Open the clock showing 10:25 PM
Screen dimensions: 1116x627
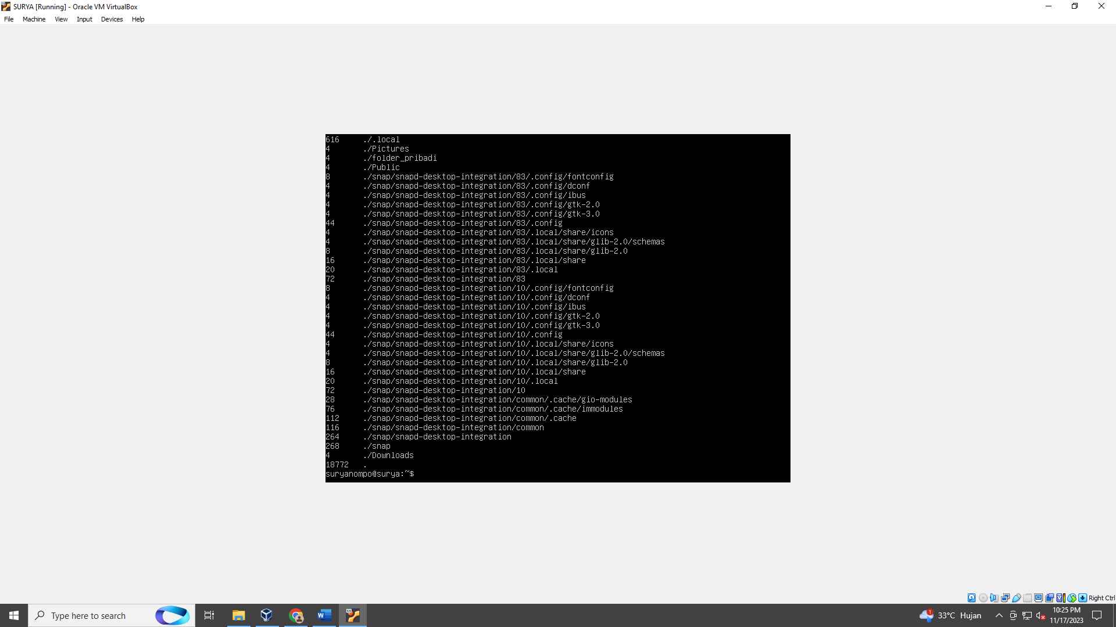(1066, 615)
